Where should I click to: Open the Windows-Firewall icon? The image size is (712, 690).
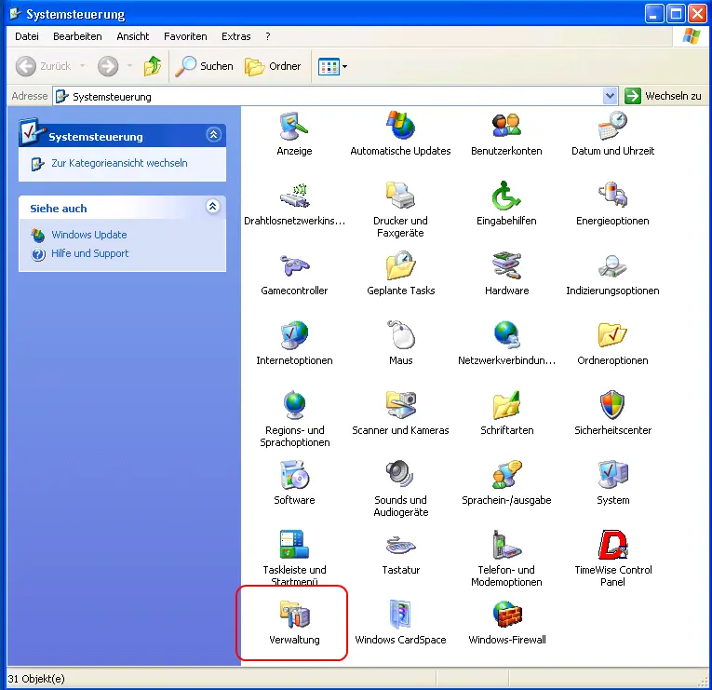tap(506, 615)
